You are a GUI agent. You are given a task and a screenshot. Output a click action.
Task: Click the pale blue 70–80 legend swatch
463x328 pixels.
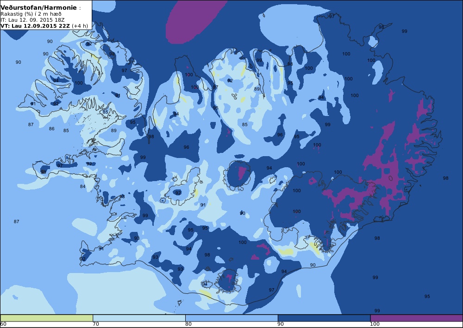tap(139, 318)
